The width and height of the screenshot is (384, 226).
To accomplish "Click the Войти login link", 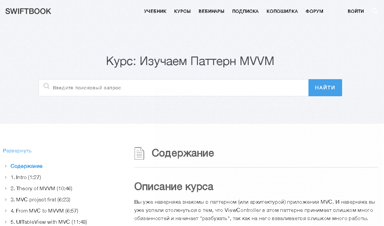I will tap(356, 11).
